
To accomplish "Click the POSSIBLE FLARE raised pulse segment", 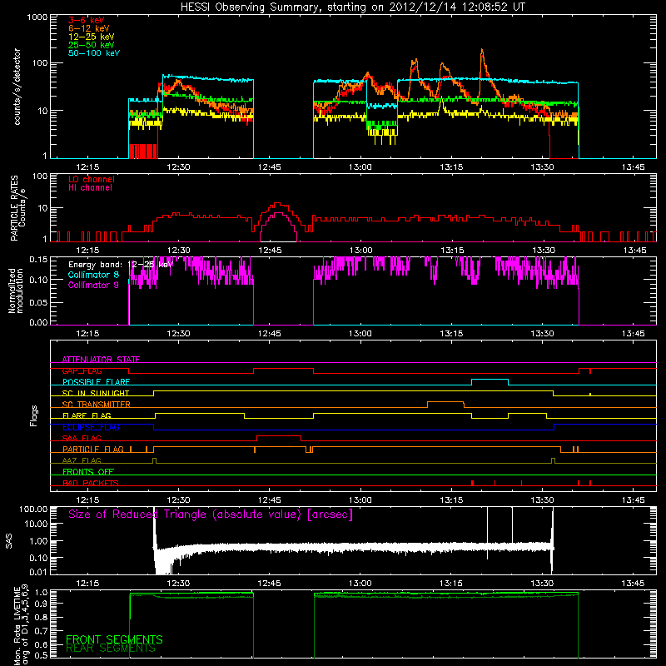I will [x=490, y=380].
